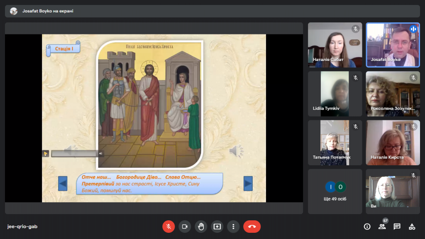
Task: Unmute the microphone in bottom toolbar
Action: tap(169, 227)
